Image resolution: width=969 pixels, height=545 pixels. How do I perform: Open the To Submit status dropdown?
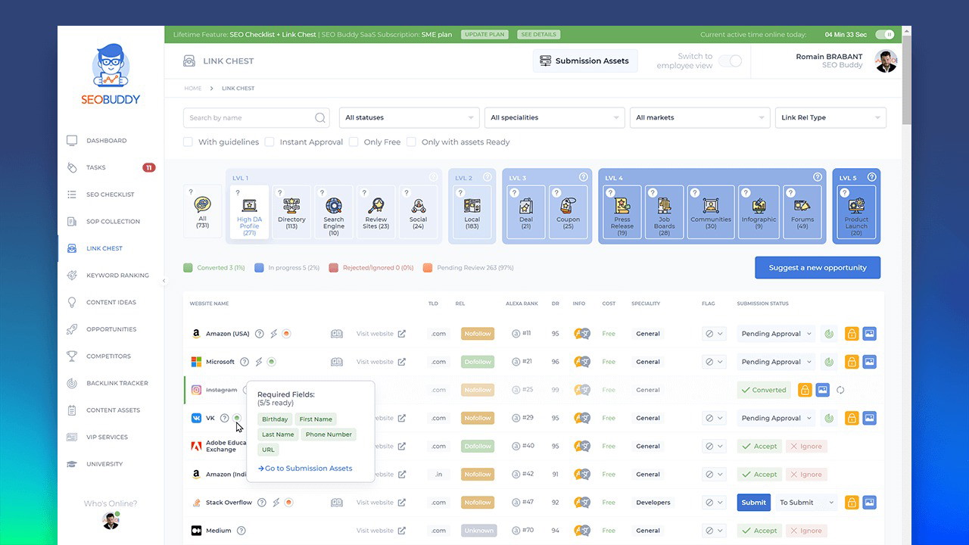click(x=807, y=503)
